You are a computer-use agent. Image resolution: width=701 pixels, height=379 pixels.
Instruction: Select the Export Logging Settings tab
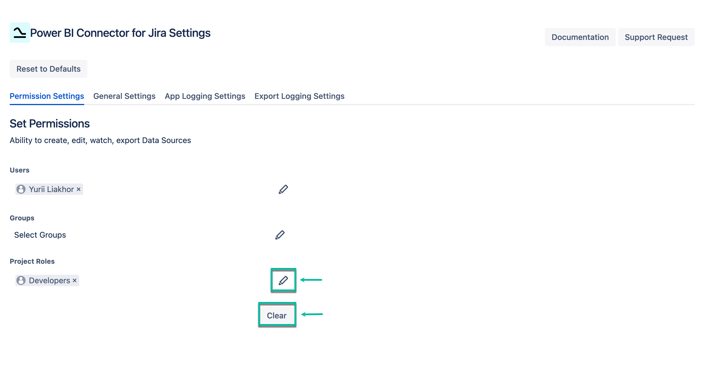(x=299, y=96)
